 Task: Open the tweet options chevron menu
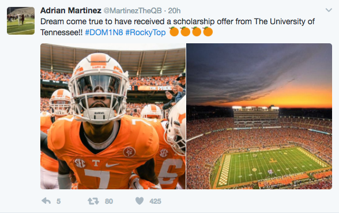click(329, 10)
